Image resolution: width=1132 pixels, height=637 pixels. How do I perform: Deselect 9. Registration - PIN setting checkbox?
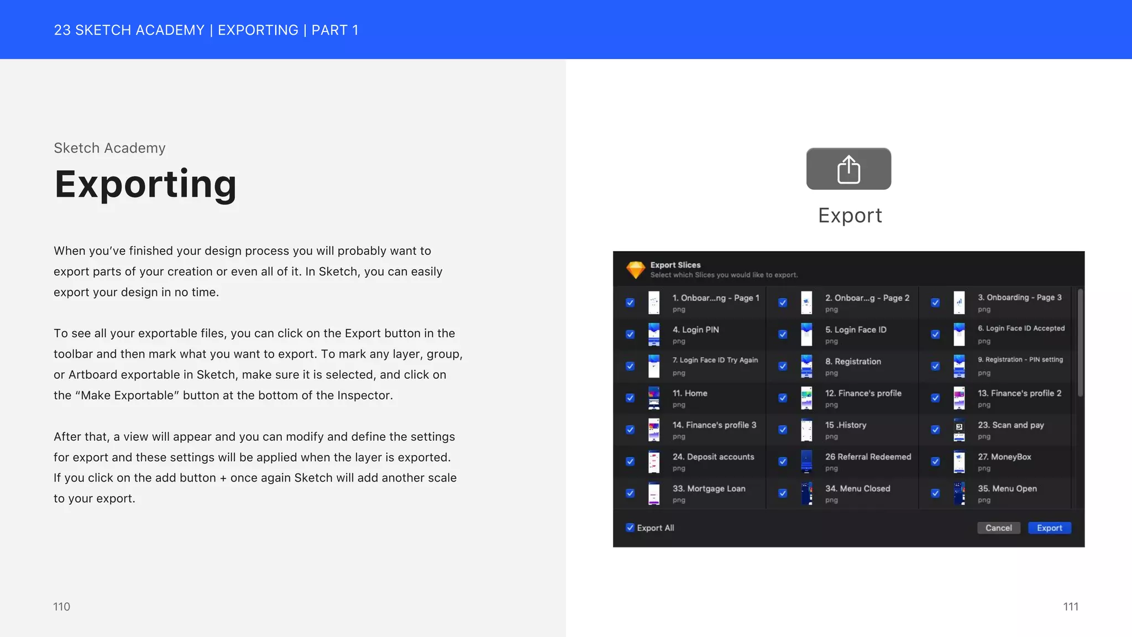click(x=935, y=366)
